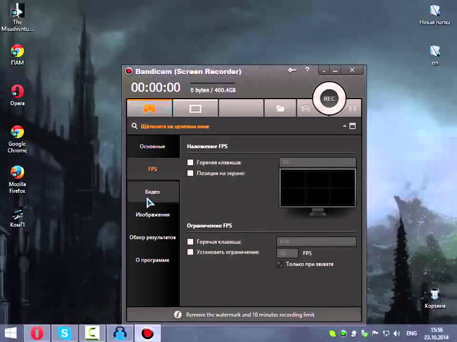Click the FPS overlay hotkey field
Viewport: 457px width, 342px height.
click(318, 162)
